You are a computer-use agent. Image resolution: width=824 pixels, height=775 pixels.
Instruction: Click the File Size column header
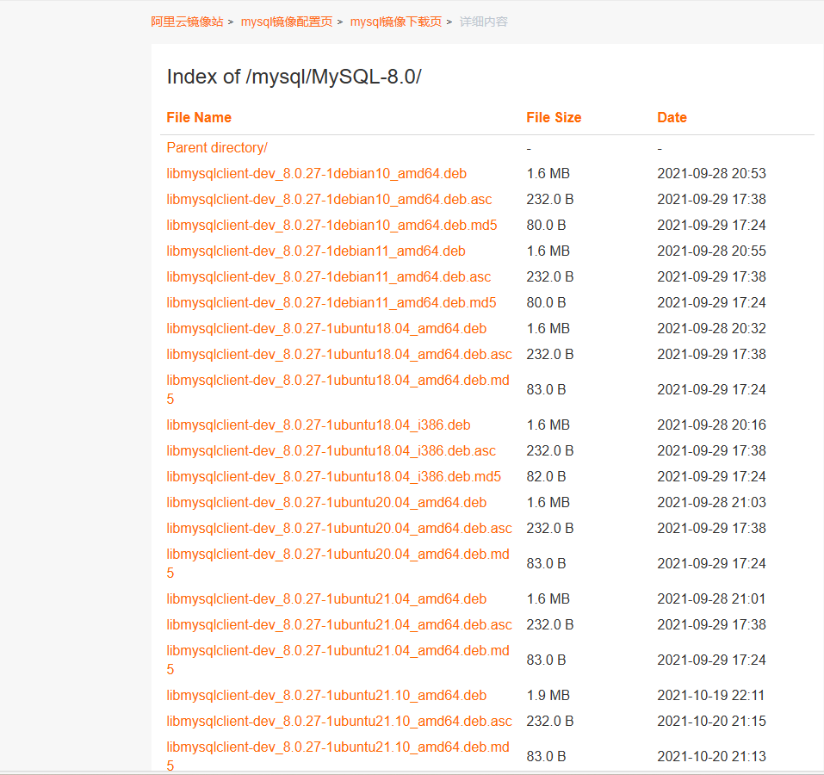click(x=554, y=117)
